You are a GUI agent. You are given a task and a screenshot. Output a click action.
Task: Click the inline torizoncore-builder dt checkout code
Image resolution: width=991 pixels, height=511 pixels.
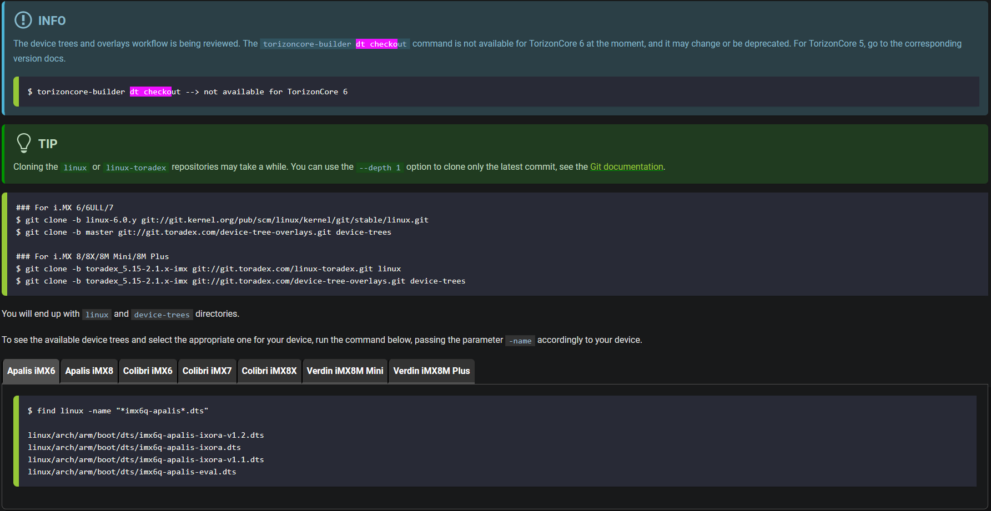point(335,44)
